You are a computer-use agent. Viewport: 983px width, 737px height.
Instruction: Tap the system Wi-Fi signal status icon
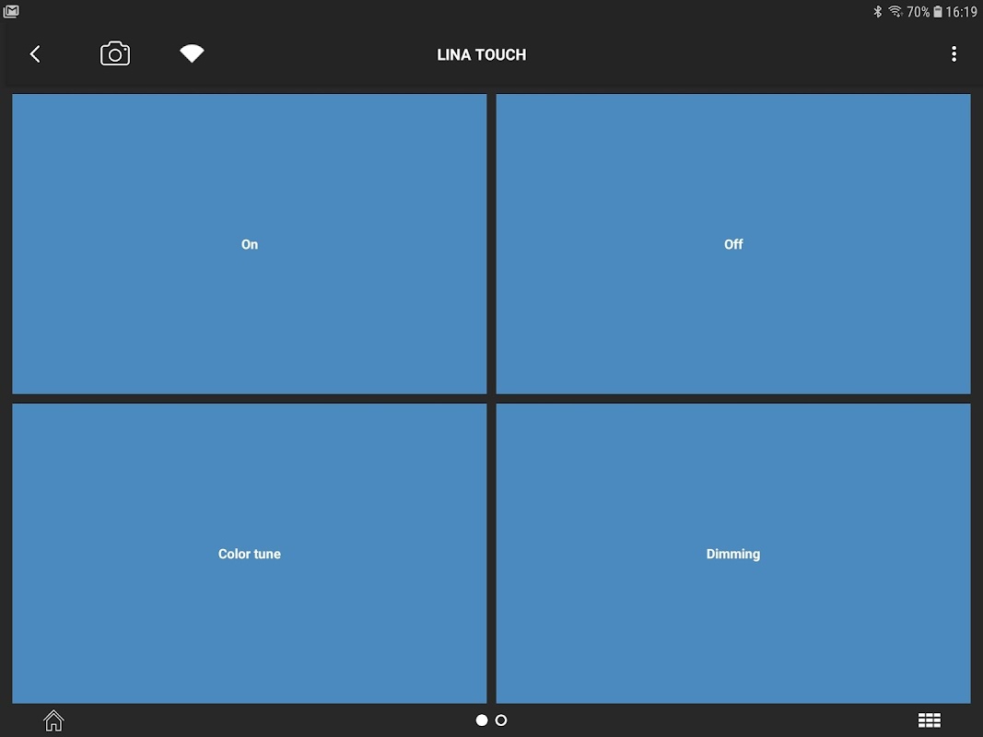(x=895, y=11)
